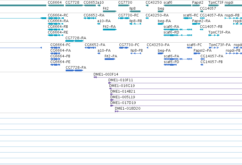This screenshot has width=242, height=165.
Task: Open BAC clone DME1-018D20
Action: coord(128,108)
